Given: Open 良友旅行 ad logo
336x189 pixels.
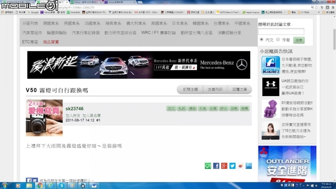Looking at the screenshot, I should tap(271, 65).
